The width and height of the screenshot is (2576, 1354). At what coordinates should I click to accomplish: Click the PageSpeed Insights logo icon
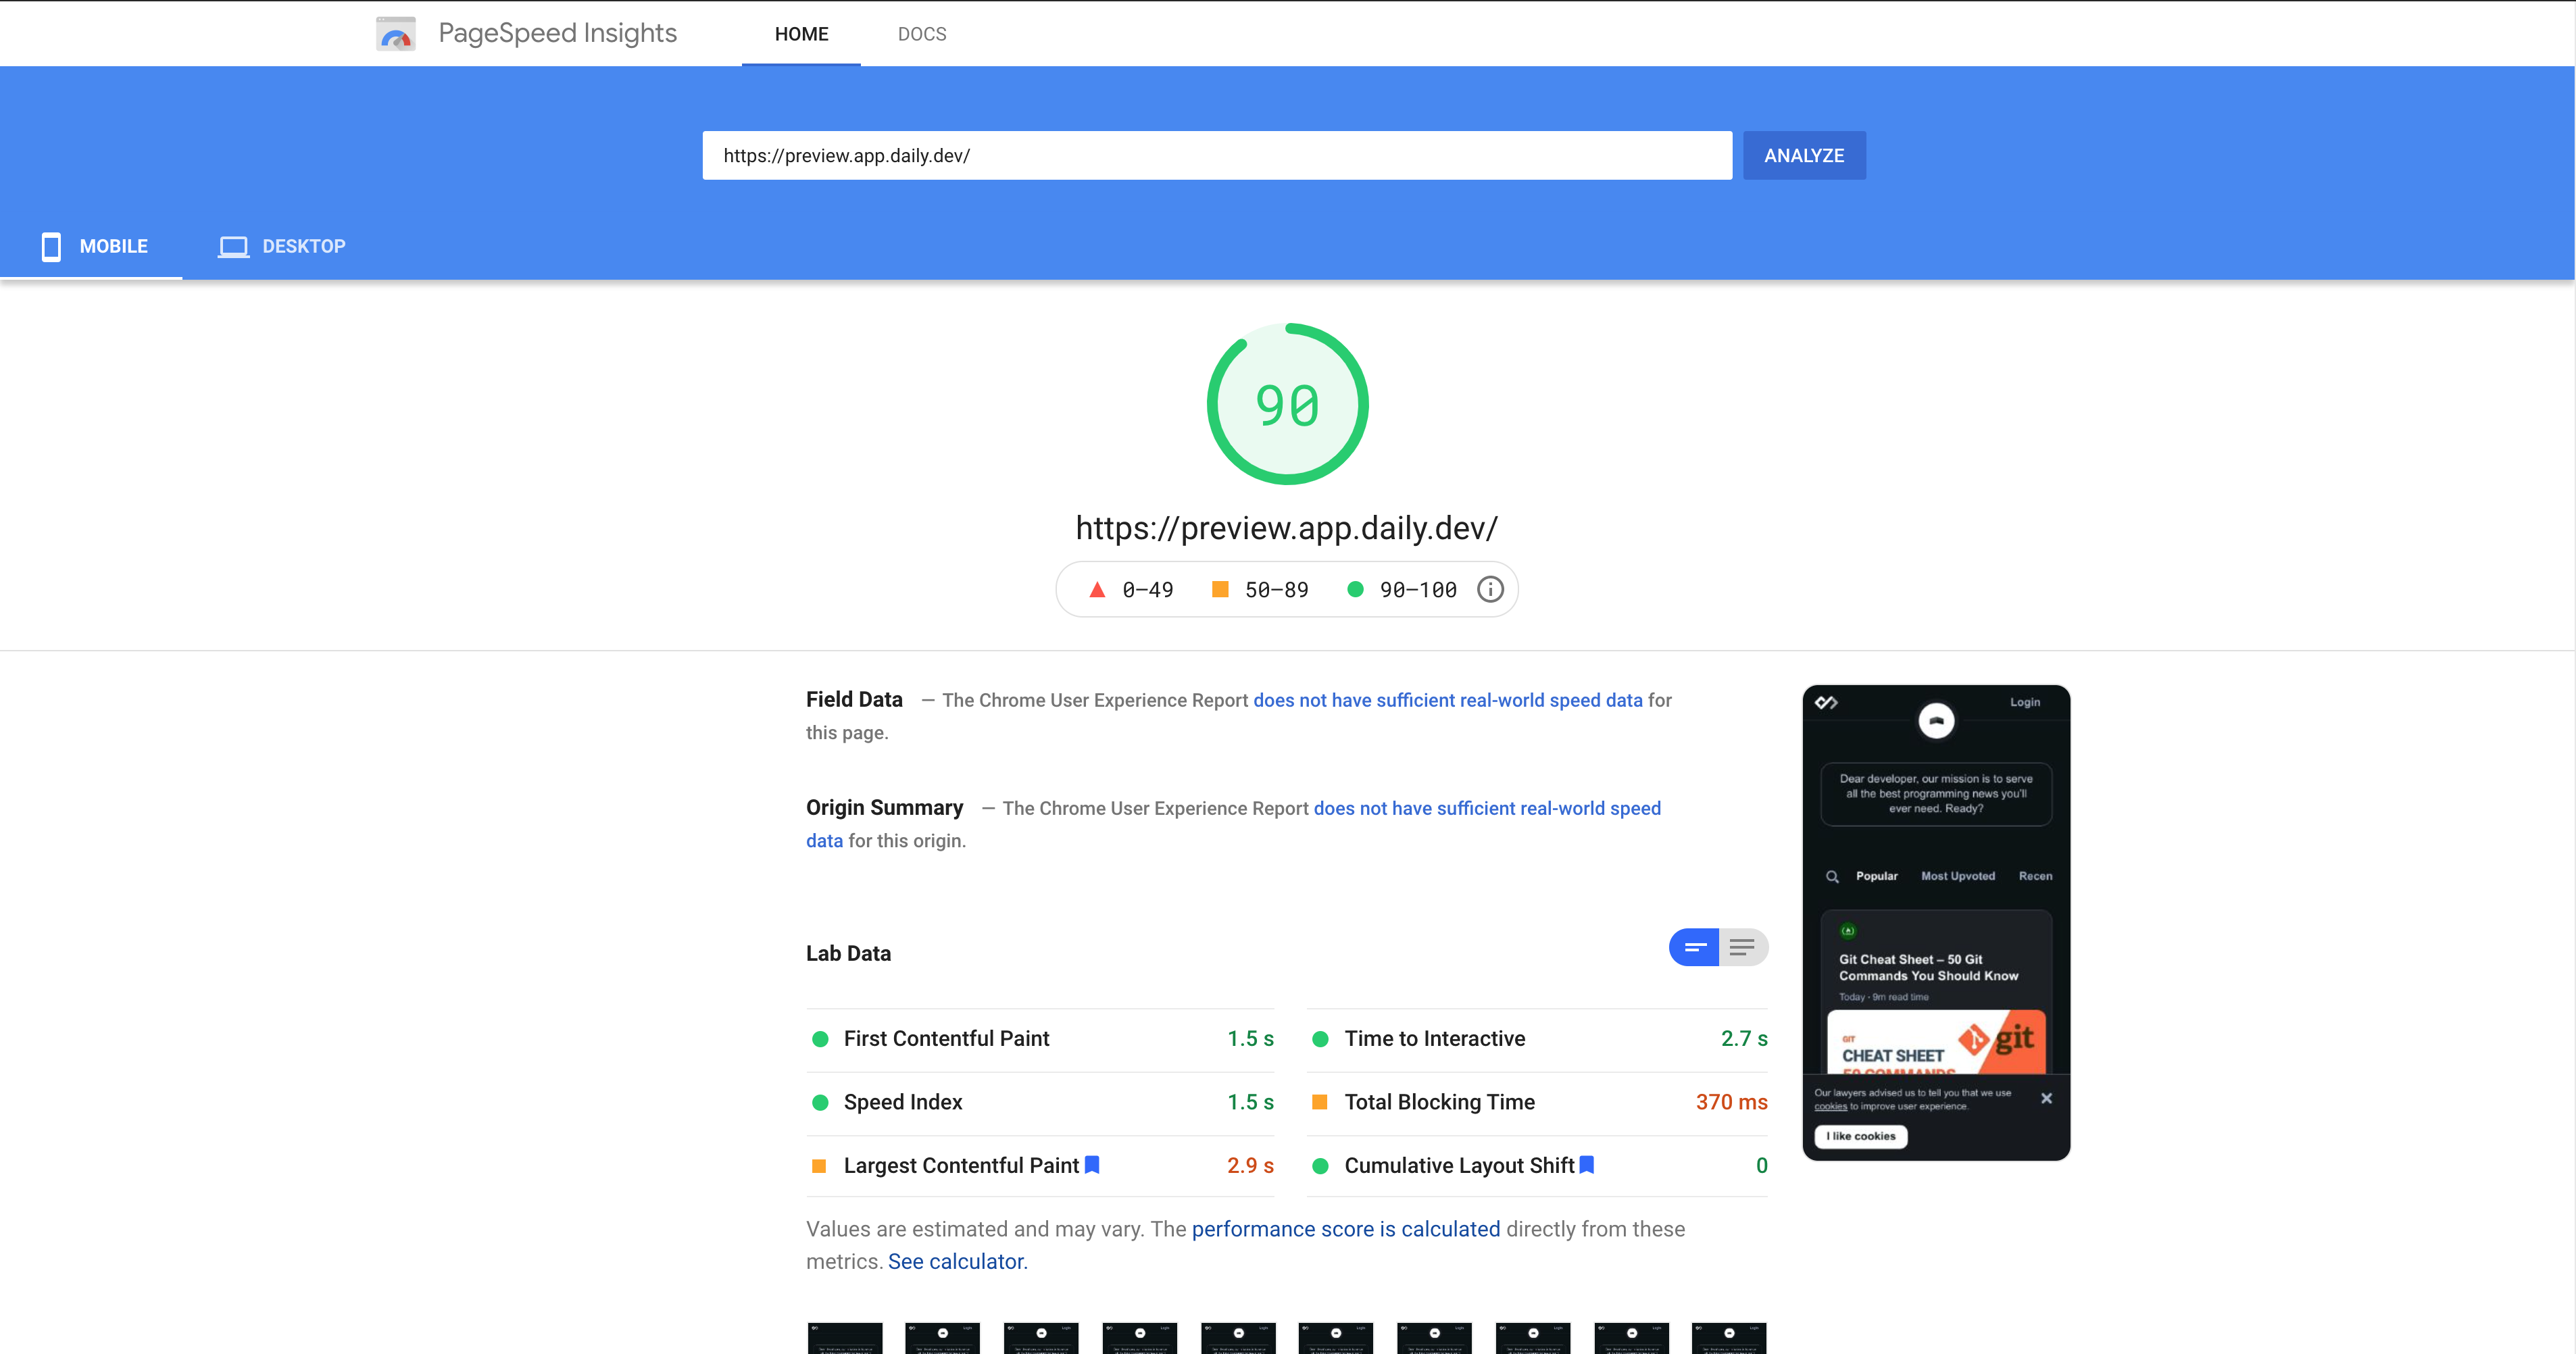[x=396, y=34]
